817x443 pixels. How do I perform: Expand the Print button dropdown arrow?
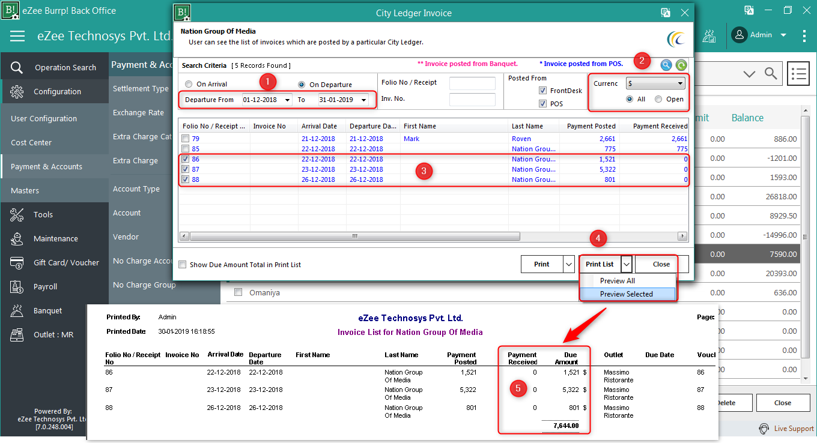[x=569, y=264]
